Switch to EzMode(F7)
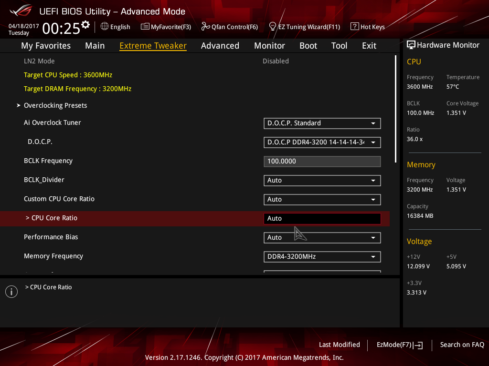This screenshot has height=366, width=489. 399,345
